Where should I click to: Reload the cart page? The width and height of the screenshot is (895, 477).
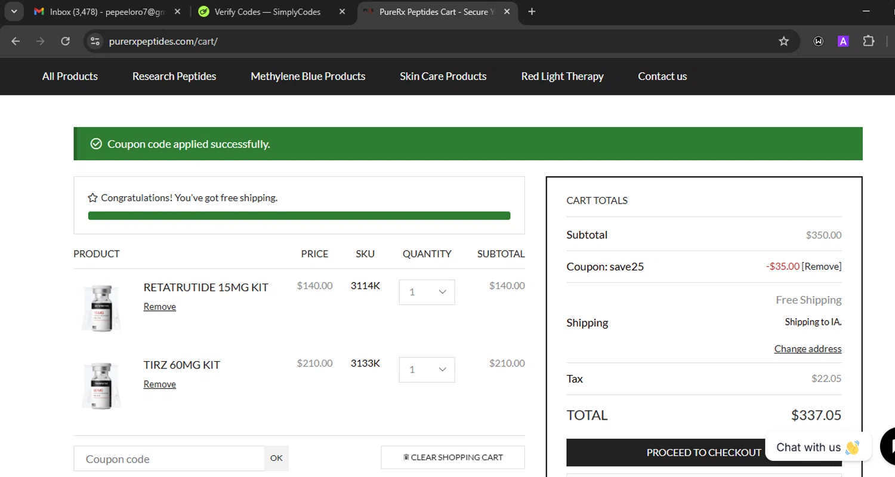click(x=66, y=41)
